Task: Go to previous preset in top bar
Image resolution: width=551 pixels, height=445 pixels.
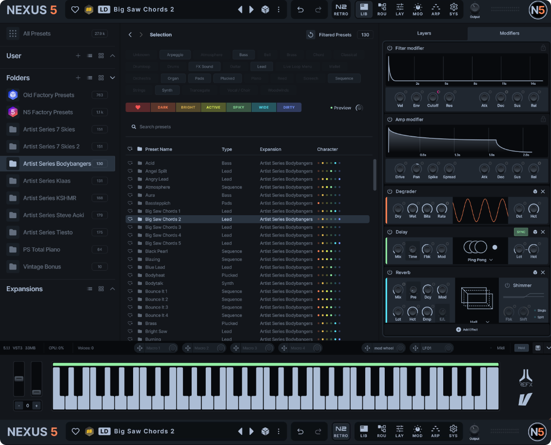Action: pos(240,9)
